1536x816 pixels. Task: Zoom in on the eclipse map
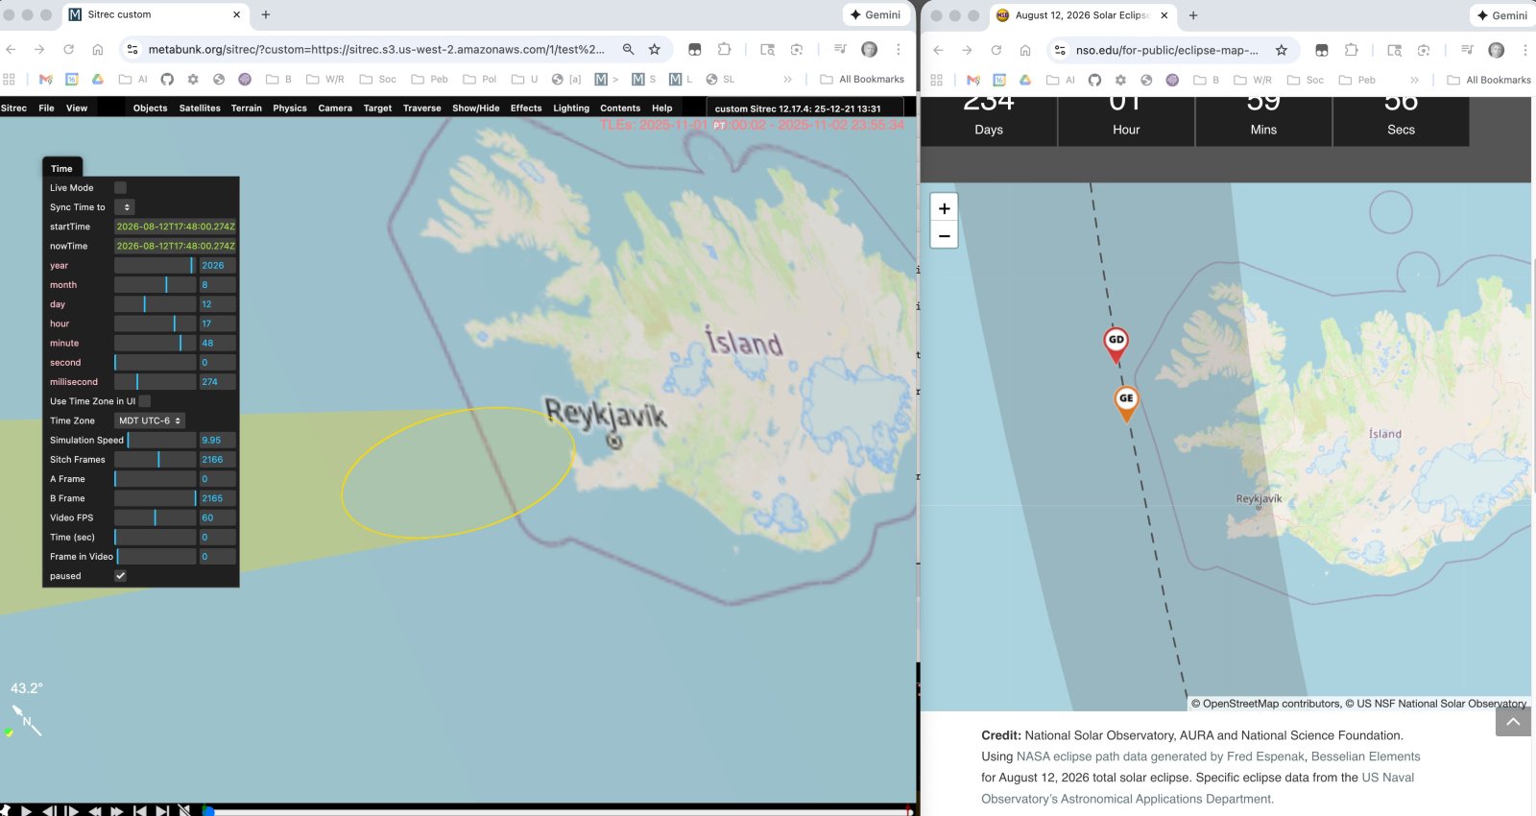944,208
